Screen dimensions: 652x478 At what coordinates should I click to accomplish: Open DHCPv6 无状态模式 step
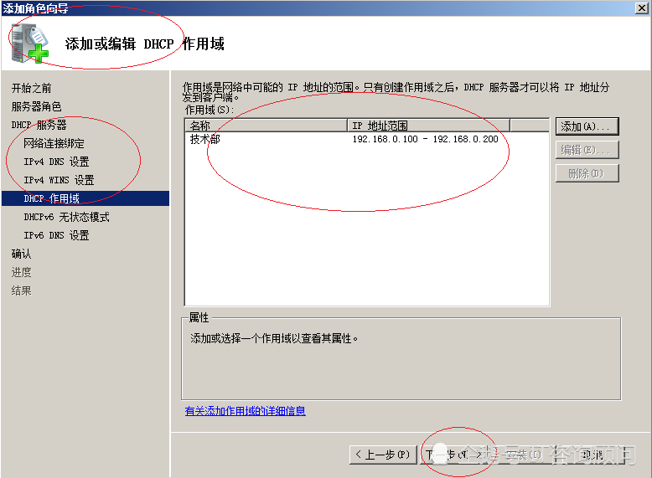(66, 217)
